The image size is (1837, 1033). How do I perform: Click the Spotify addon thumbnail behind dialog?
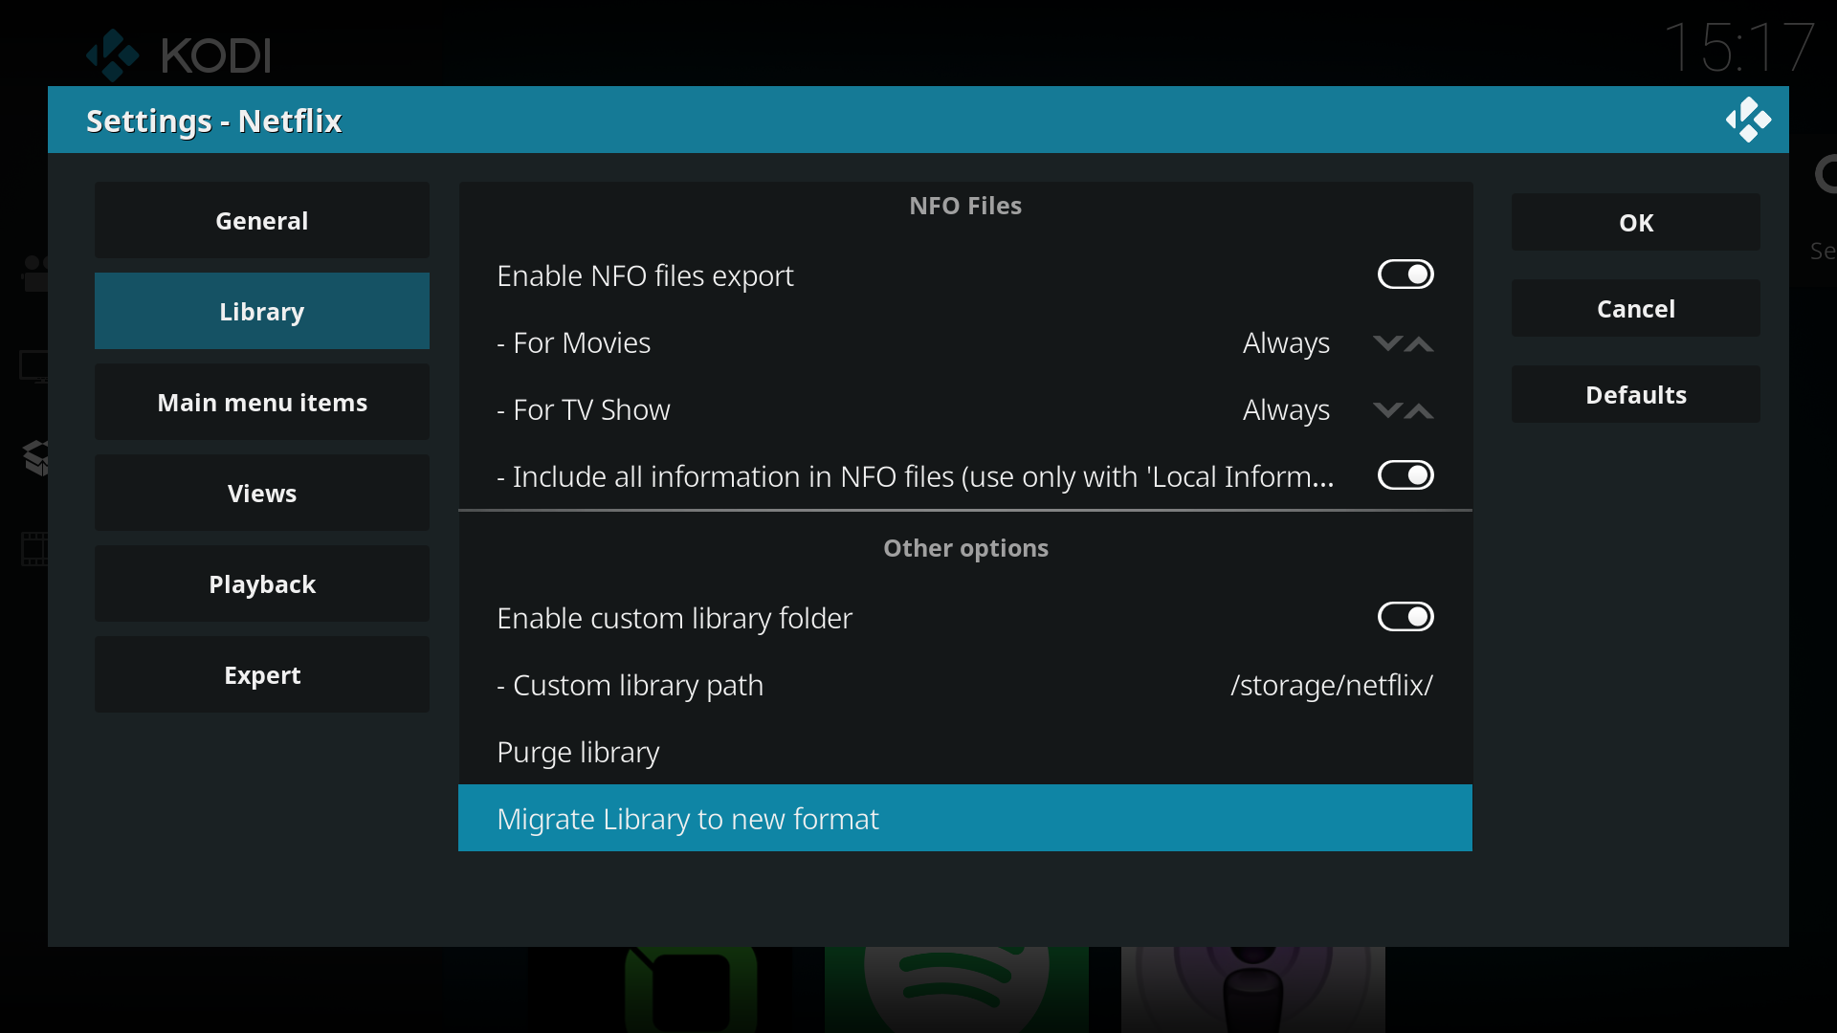pyautogui.click(x=957, y=989)
